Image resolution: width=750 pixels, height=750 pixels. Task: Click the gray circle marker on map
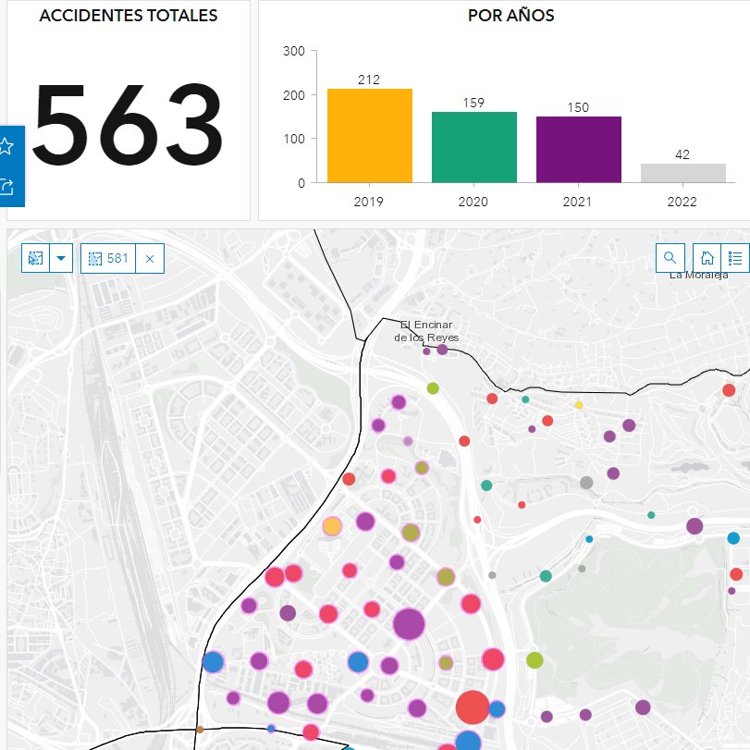[585, 483]
